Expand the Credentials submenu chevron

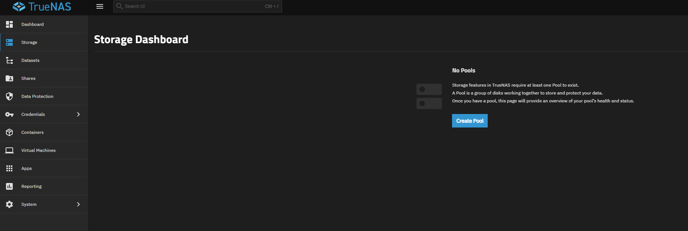click(78, 114)
